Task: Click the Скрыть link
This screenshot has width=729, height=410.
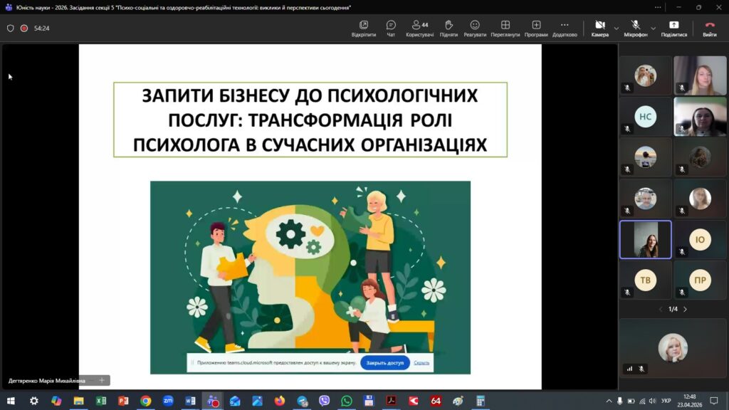Action: point(421,362)
